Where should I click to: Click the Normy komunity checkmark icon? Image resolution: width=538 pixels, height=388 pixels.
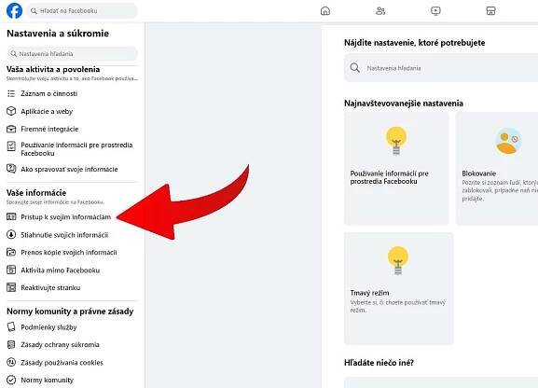(x=11, y=380)
